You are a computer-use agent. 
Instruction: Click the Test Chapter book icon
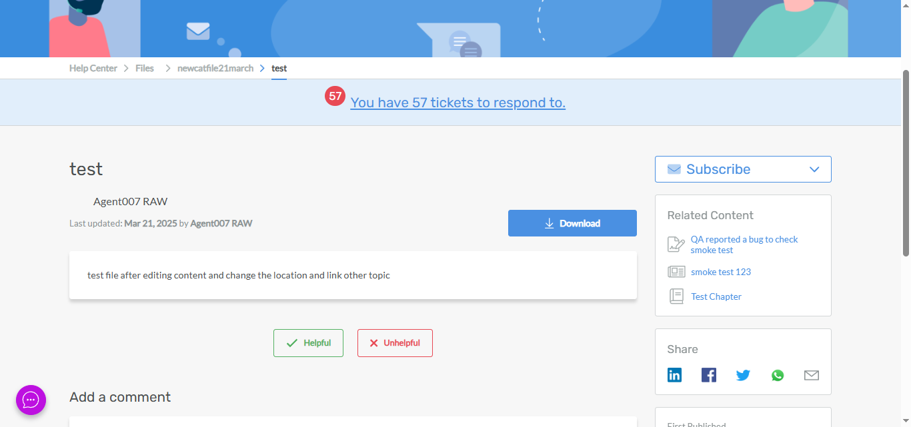point(676,296)
